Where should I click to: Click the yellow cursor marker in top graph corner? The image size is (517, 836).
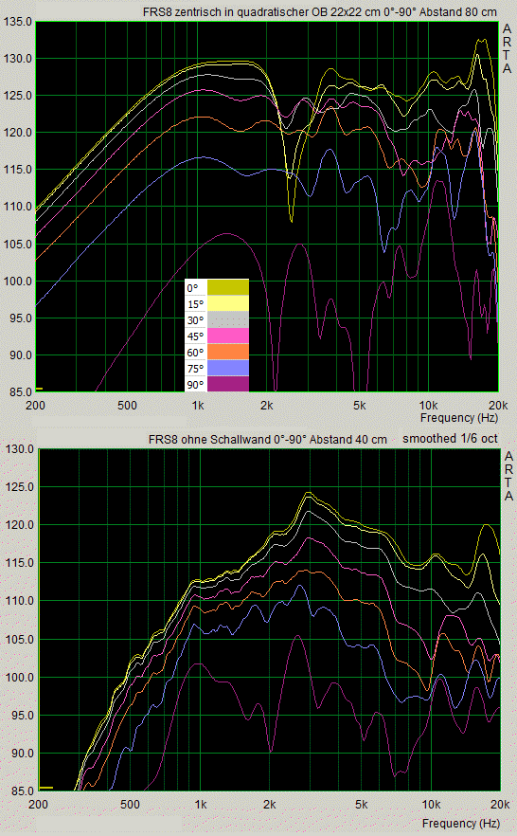[x=40, y=389]
